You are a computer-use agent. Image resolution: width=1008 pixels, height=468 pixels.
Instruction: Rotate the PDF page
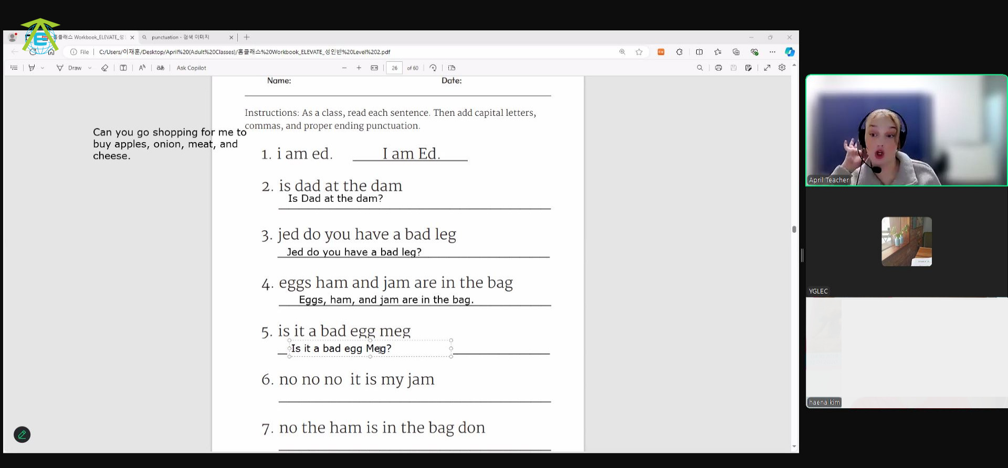pyautogui.click(x=433, y=68)
